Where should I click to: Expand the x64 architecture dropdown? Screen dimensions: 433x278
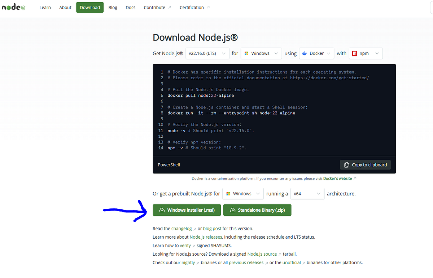click(307, 194)
